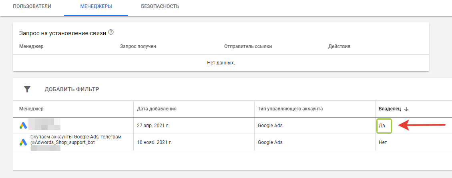The image size is (452, 178).
Task: Sort by Тип управляющего аккаунта column header
Action: coord(290,109)
